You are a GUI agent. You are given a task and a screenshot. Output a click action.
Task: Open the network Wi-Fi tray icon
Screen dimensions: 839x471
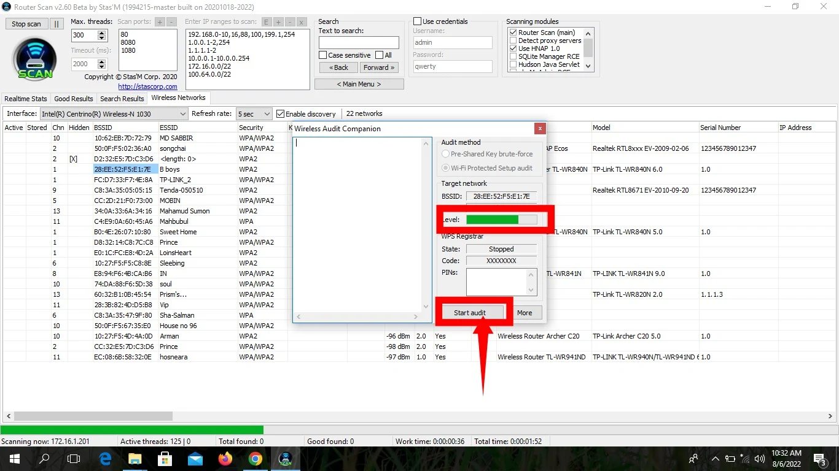745,459
